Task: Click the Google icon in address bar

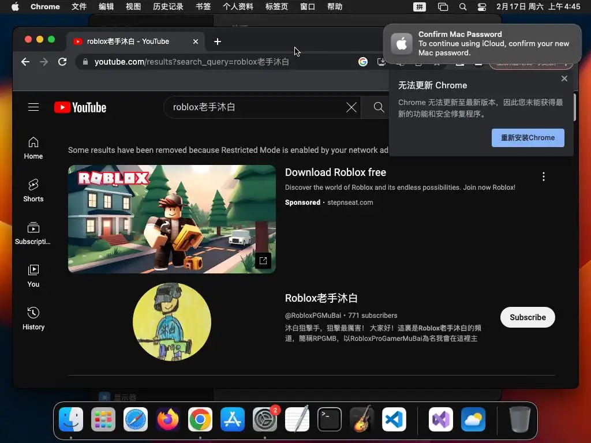Action: tap(363, 62)
